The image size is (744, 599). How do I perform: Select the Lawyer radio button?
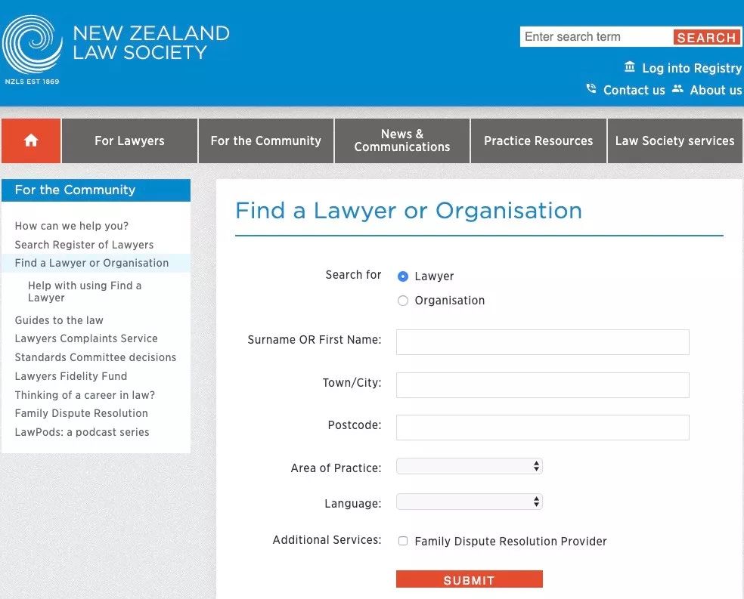(x=403, y=276)
